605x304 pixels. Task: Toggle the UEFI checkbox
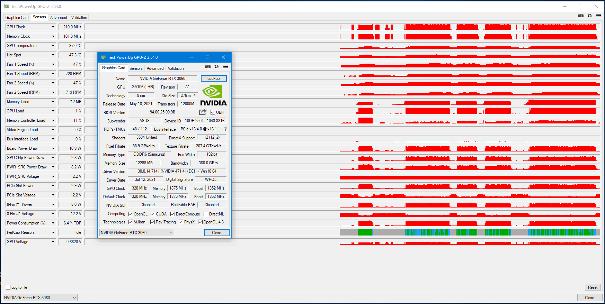coord(213,112)
